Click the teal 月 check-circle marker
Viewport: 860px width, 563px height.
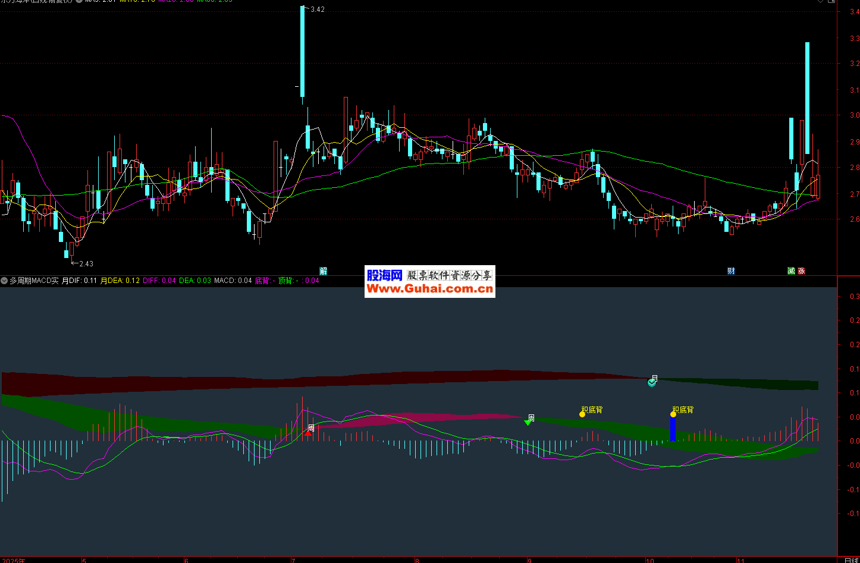(652, 383)
